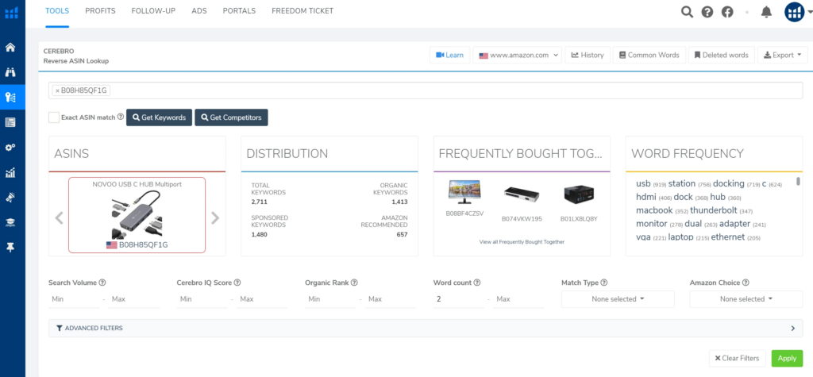This screenshot has height=377, width=813.
Task: Click the B08BF4CZSV monitor product thumbnail
Action: [464, 194]
